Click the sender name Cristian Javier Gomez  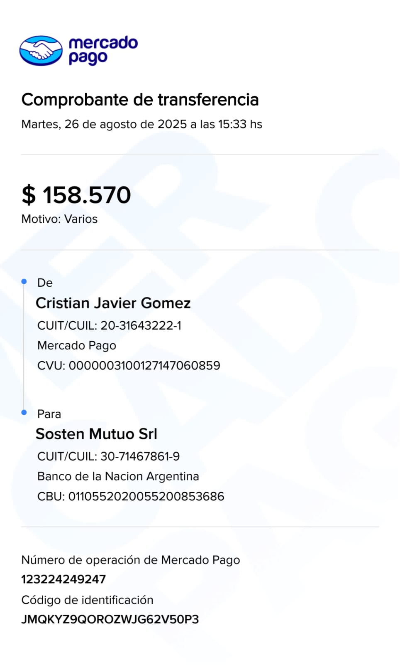(x=113, y=303)
